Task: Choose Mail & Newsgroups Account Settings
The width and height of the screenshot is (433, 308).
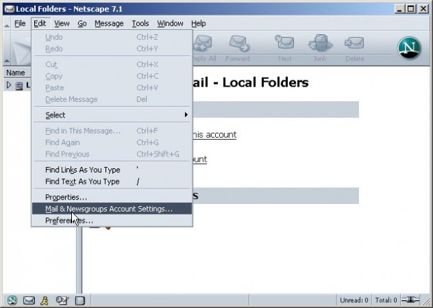Action: tap(112, 209)
